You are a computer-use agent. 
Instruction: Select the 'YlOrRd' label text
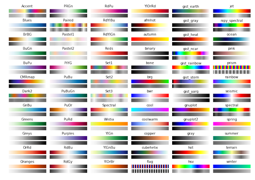tap(150, 6)
